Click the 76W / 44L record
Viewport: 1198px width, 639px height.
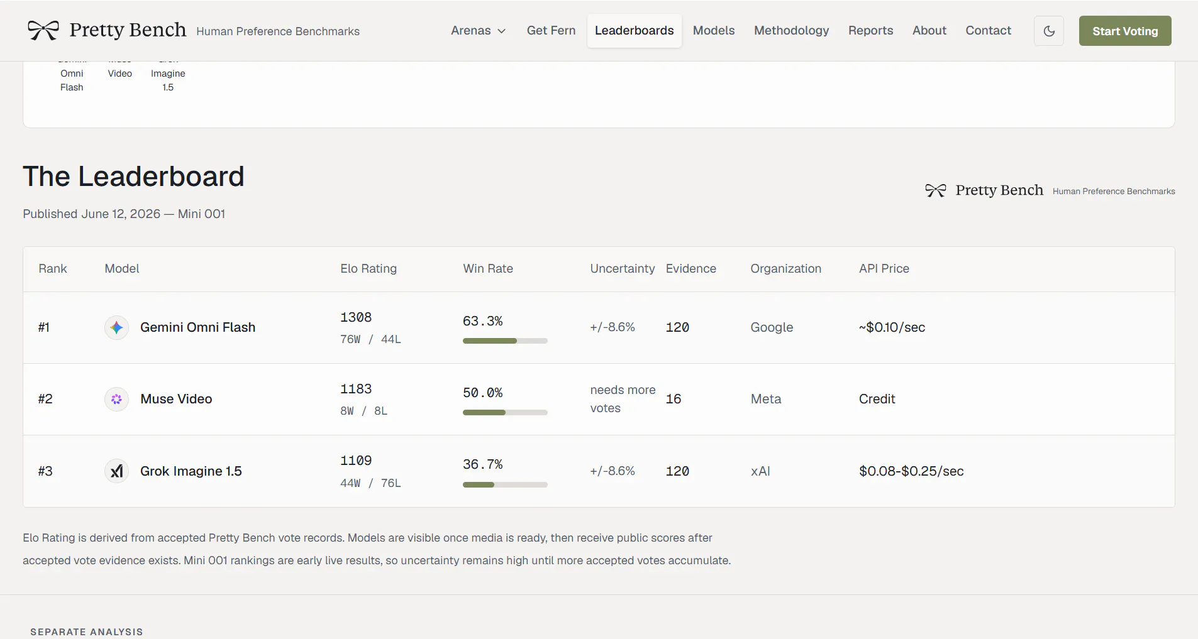tap(370, 339)
